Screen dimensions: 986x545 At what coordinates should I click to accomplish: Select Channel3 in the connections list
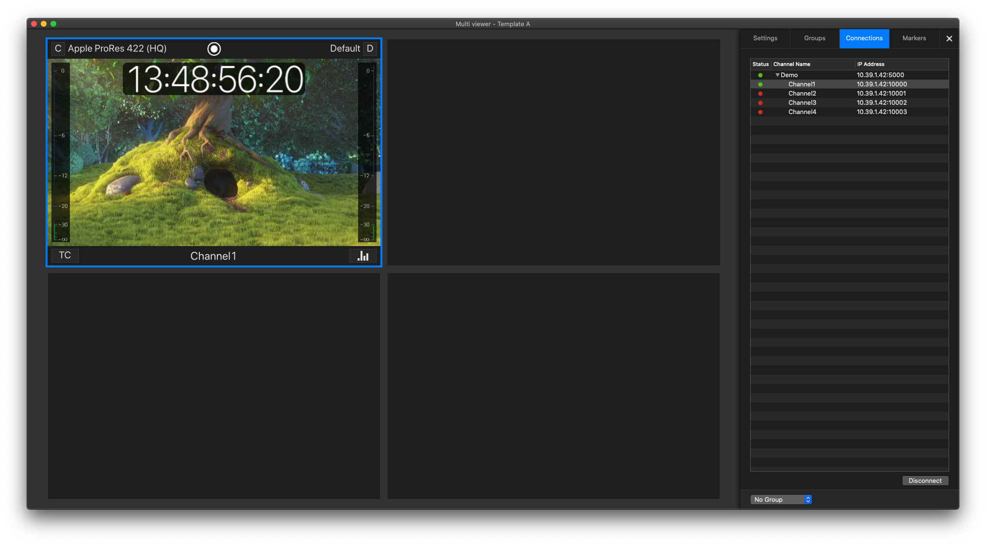[849, 103]
